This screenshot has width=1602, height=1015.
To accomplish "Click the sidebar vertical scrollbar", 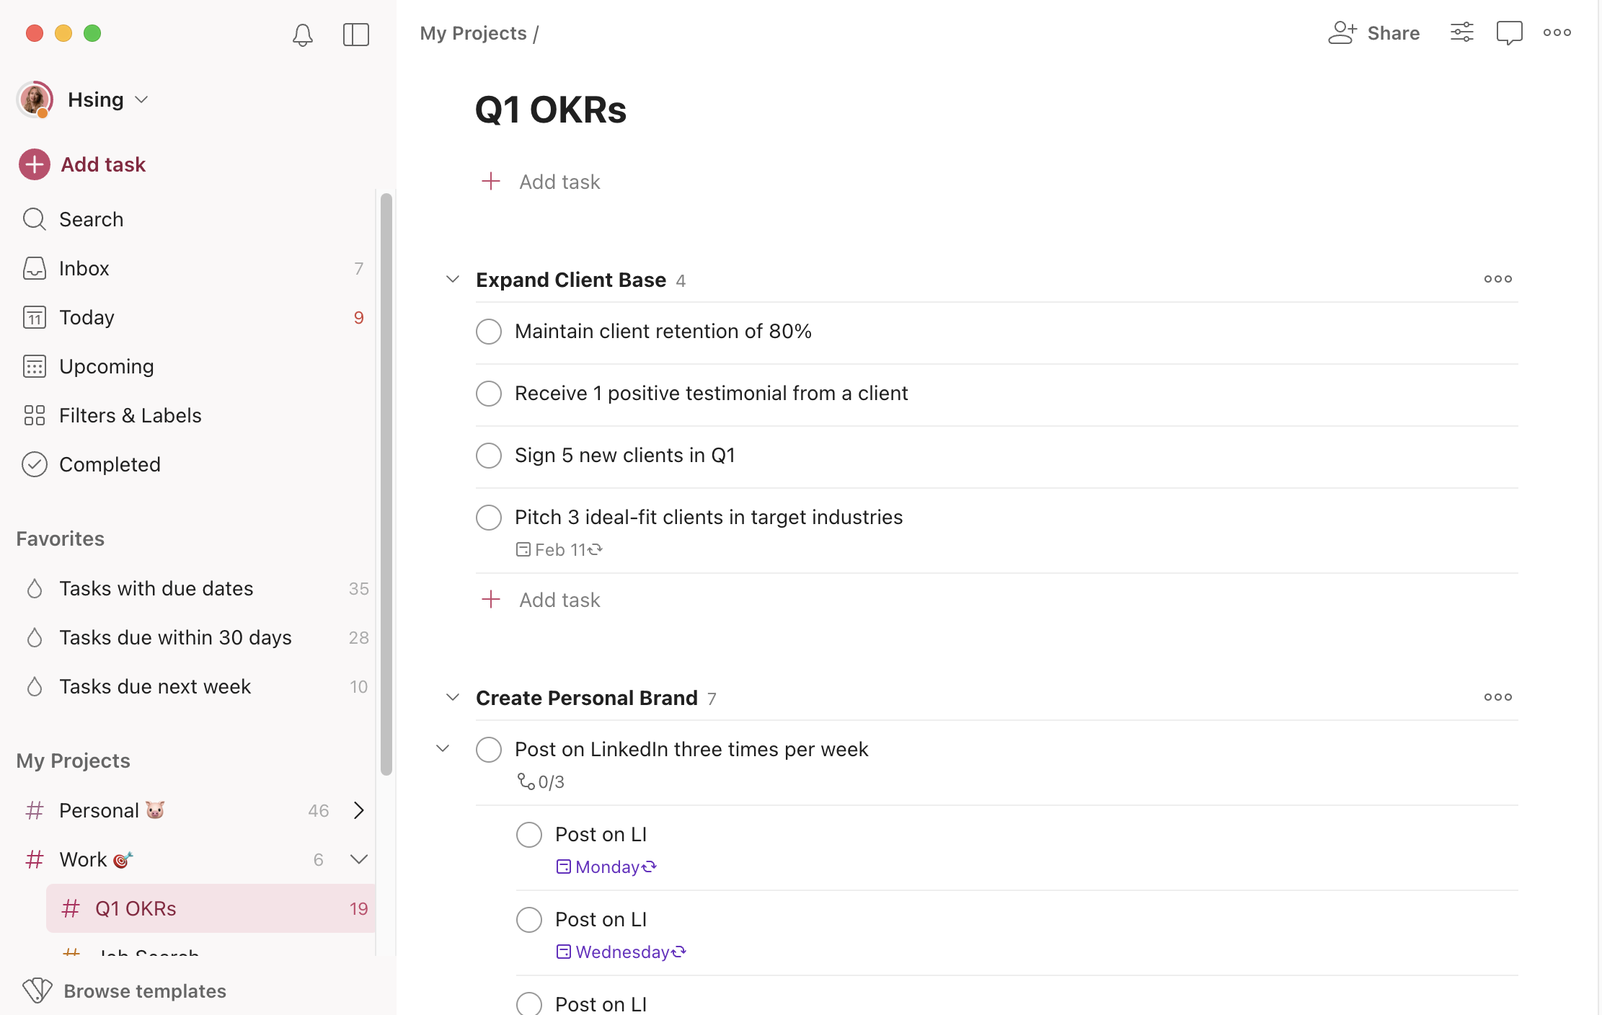I will 386,483.
